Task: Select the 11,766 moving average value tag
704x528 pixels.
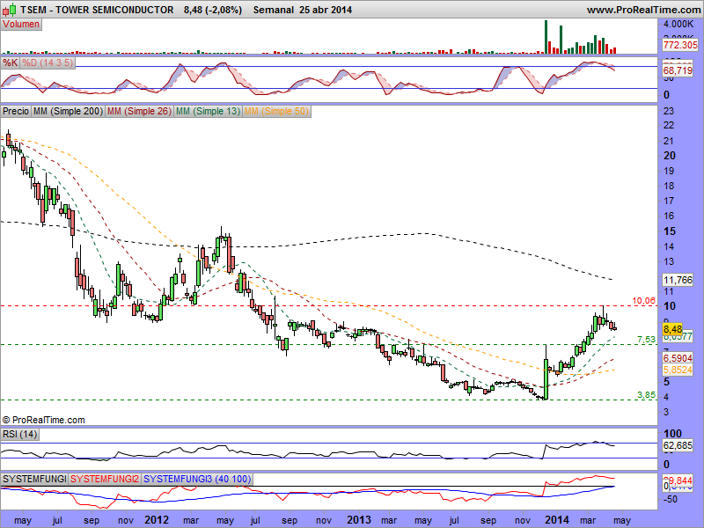Action: point(677,280)
